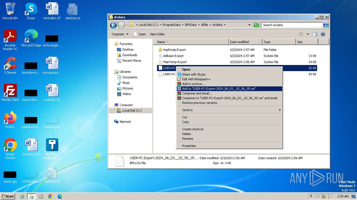357x200 pixels.
Task: Launch Google Chrome desktop shortcut
Action: pos(10,149)
